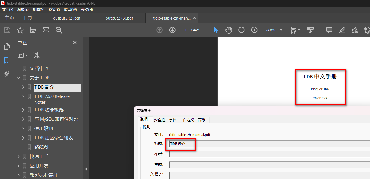
Task: Select the Hand pan tool
Action: [x=229, y=30]
